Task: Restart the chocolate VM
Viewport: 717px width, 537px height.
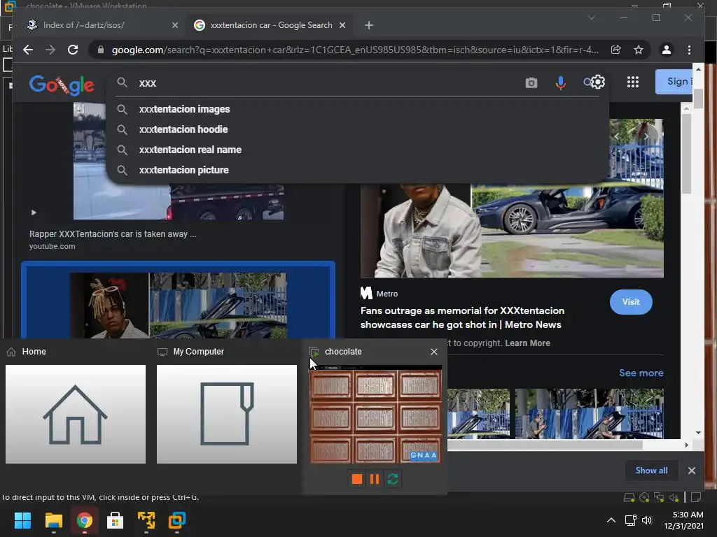Action: click(393, 479)
